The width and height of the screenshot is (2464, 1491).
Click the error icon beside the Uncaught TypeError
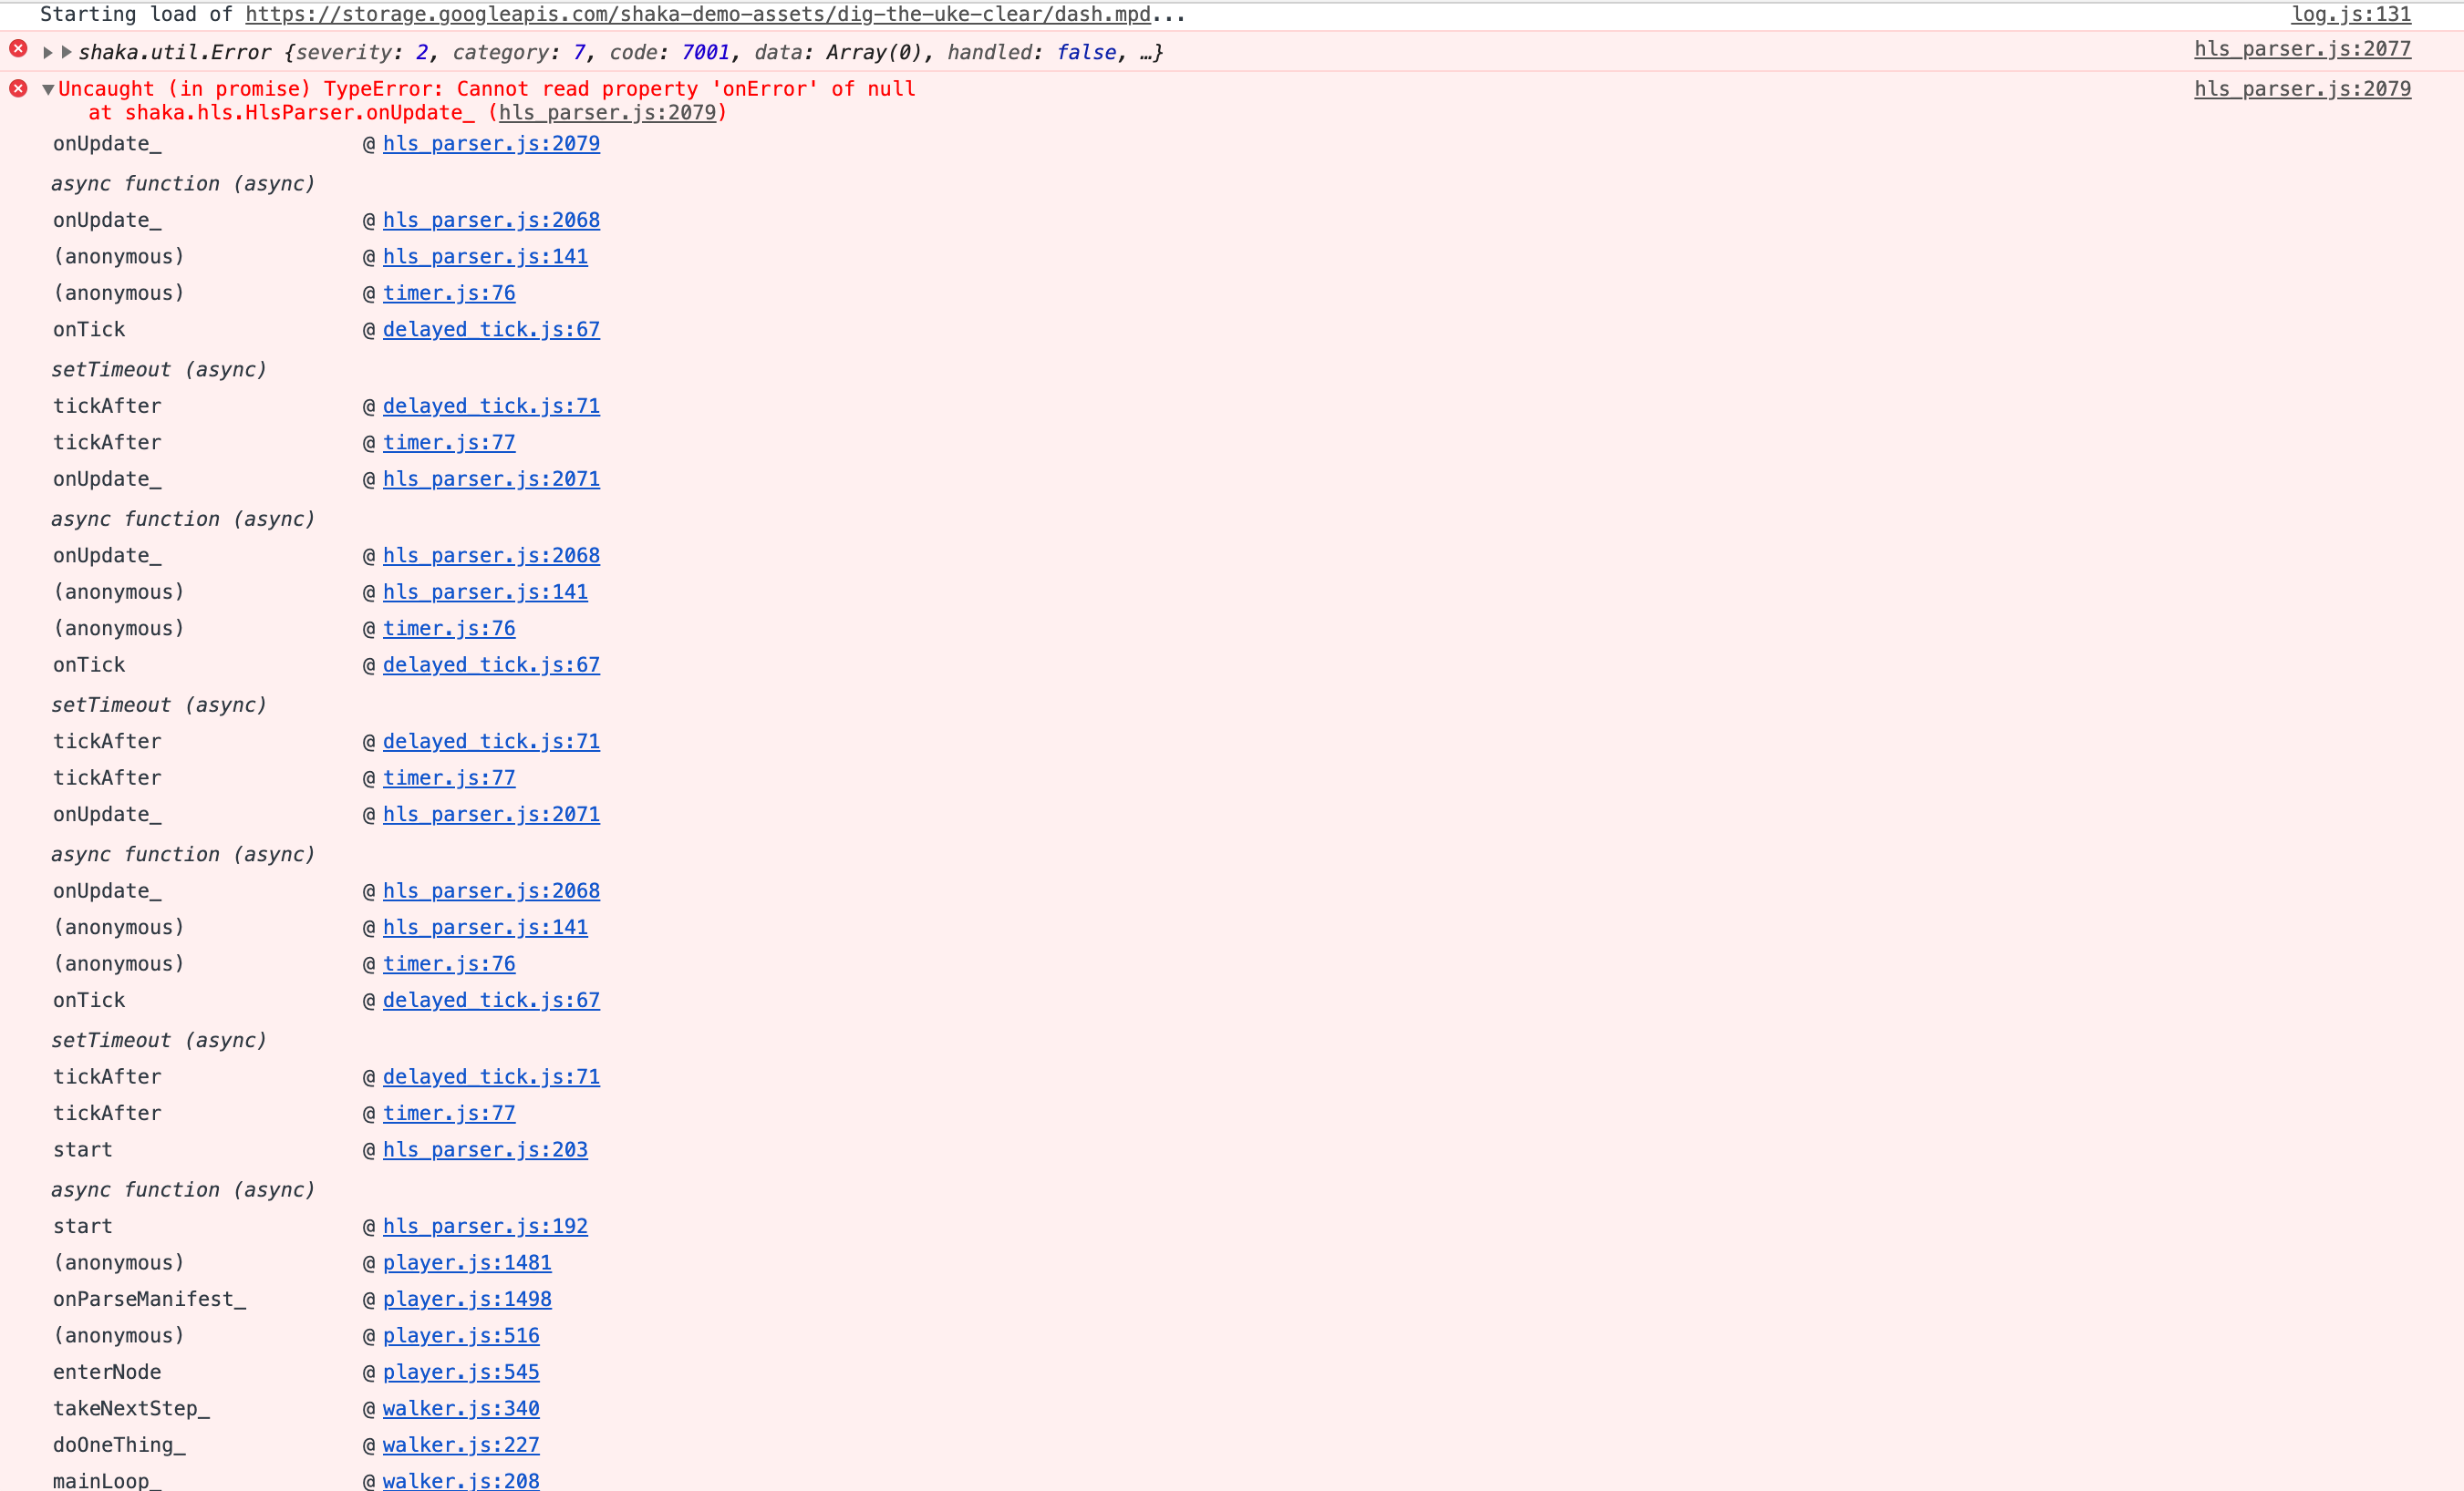pos(18,87)
